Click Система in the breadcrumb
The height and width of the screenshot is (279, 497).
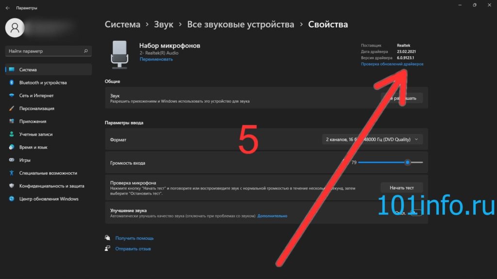tap(122, 24)
